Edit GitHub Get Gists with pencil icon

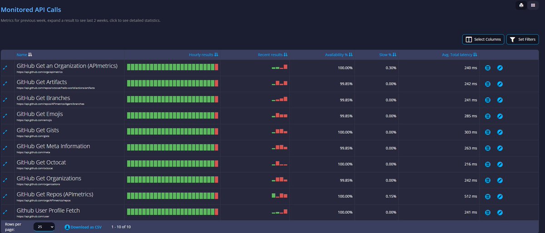coord(500,132)
